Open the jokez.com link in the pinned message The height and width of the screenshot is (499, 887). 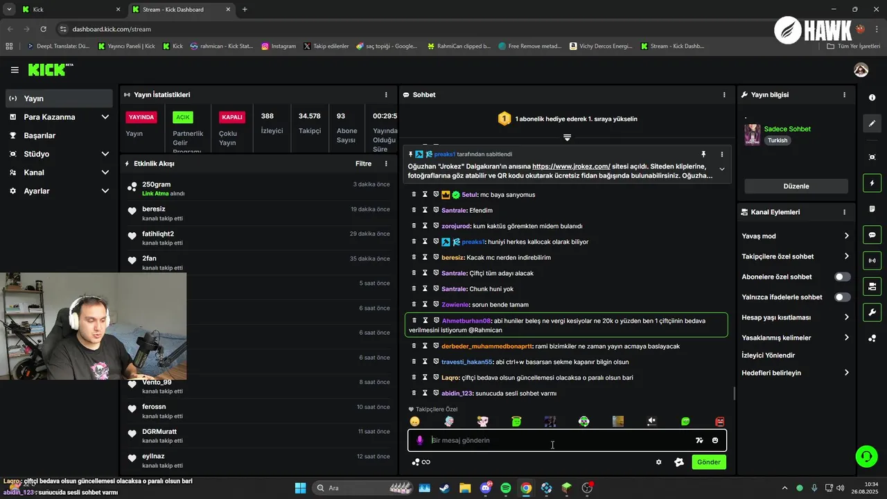571,166
